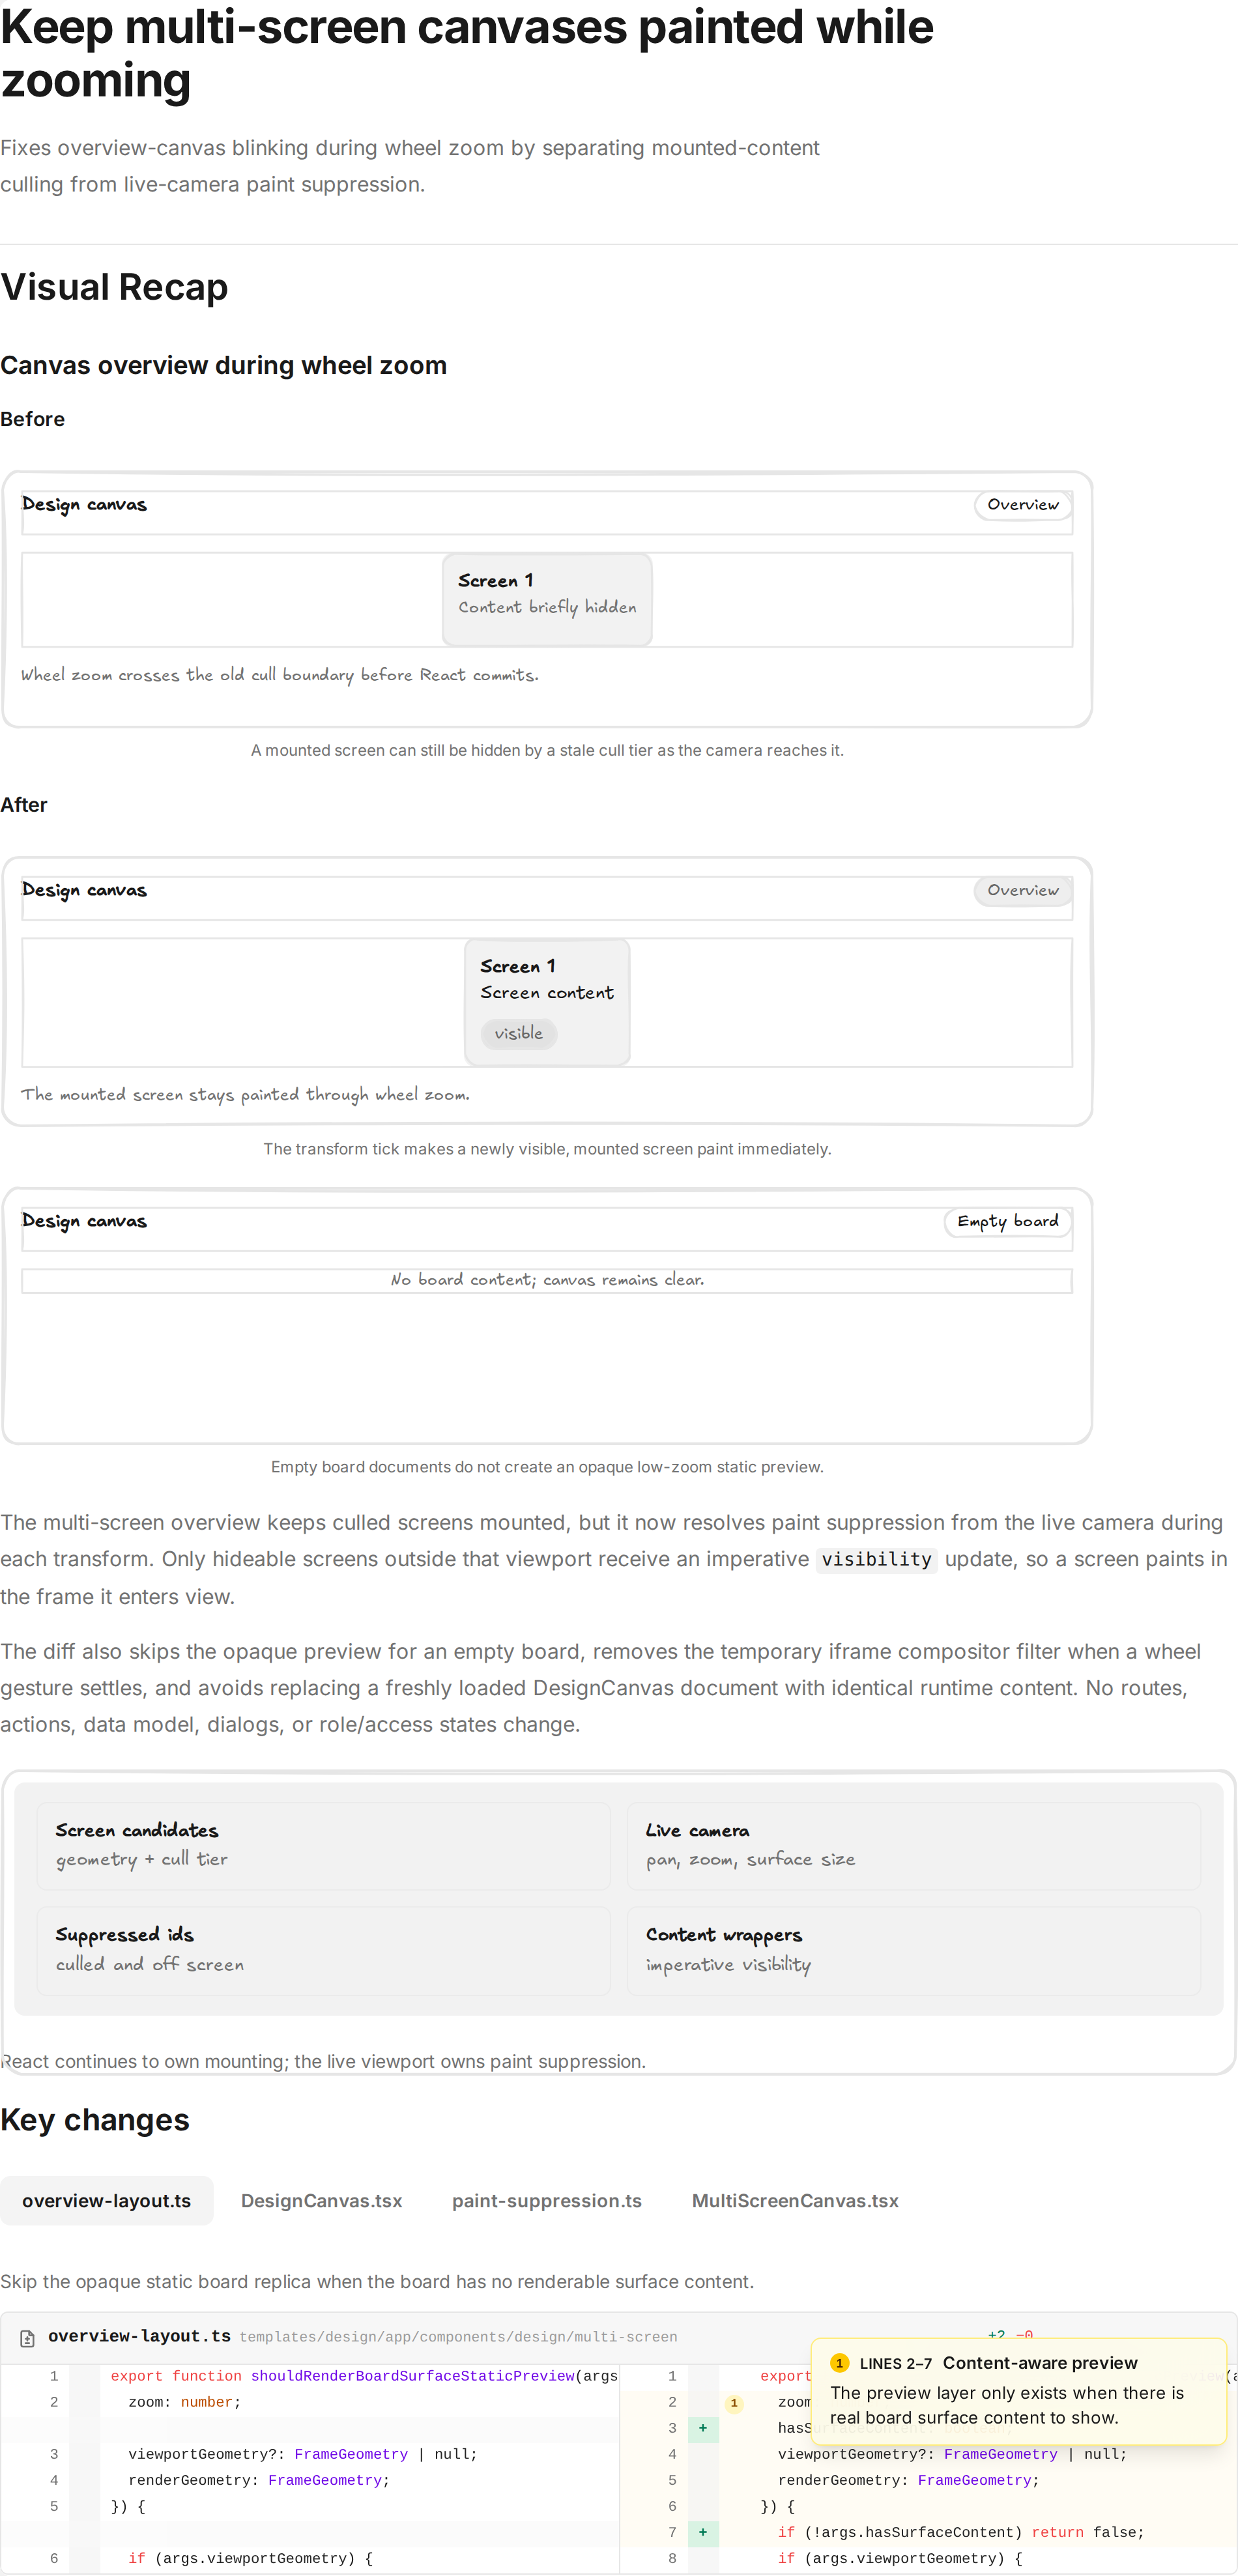Click the templates/design/app/components/design/multi-screen path
This screenshot has height=2576, width=1238.
pos(458,2337)
